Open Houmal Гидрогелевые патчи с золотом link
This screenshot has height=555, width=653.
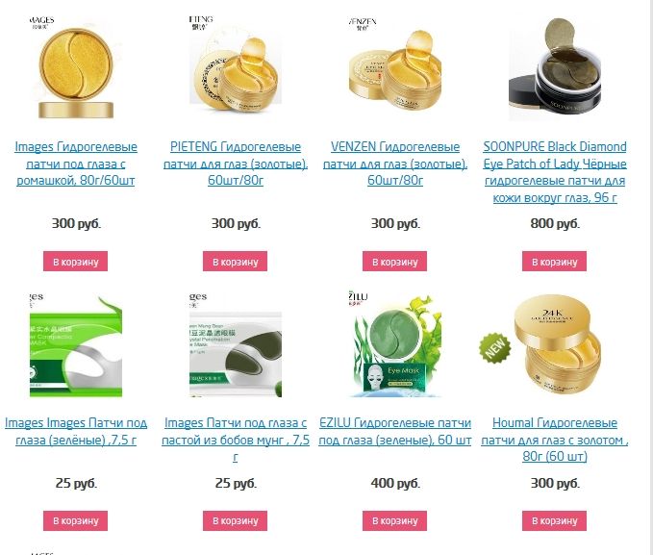[x=555, y=440]
